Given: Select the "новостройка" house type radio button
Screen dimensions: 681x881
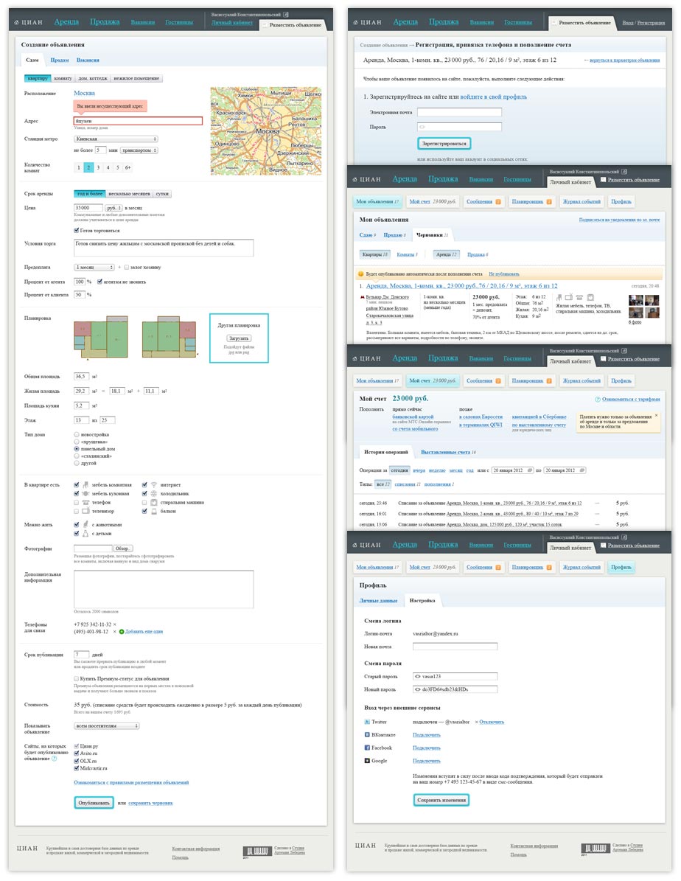Looking at the screenshot, I should (77, 434).
